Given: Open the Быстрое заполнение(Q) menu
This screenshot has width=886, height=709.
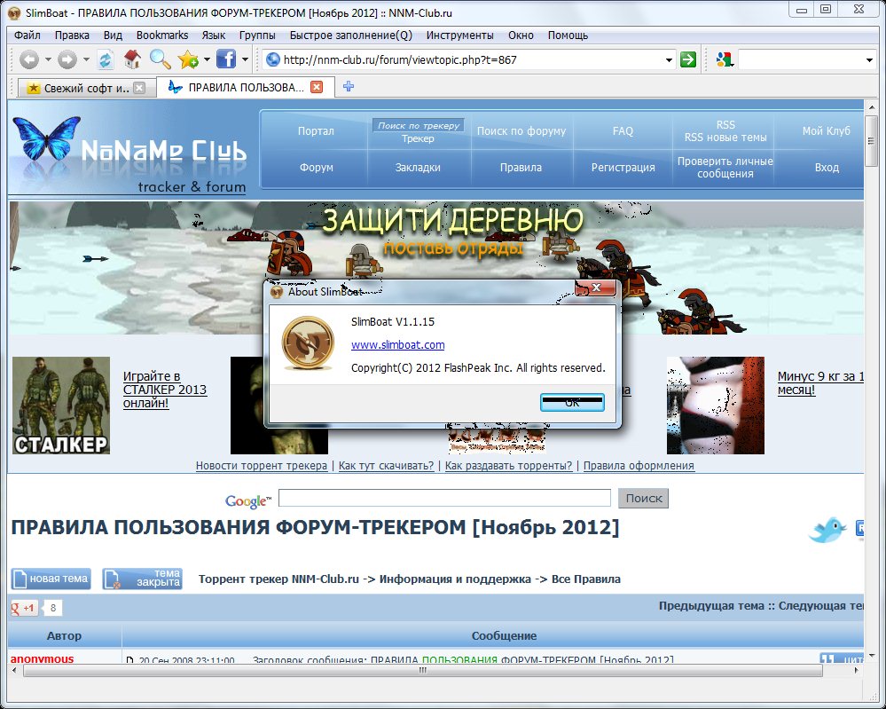Looking at the screenshot, I should 351,35.
